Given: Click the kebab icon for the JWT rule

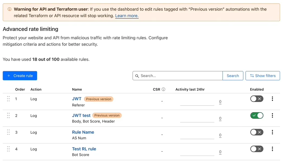Looking at the screenshot, I should pos(272,99).
